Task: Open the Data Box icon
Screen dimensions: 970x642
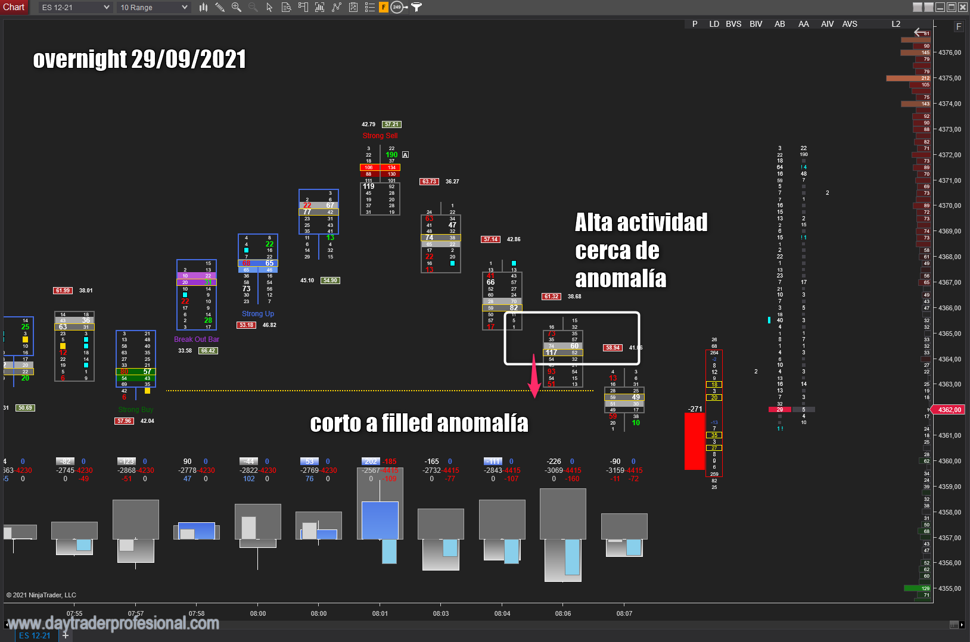Action: (x=286, y=7)
